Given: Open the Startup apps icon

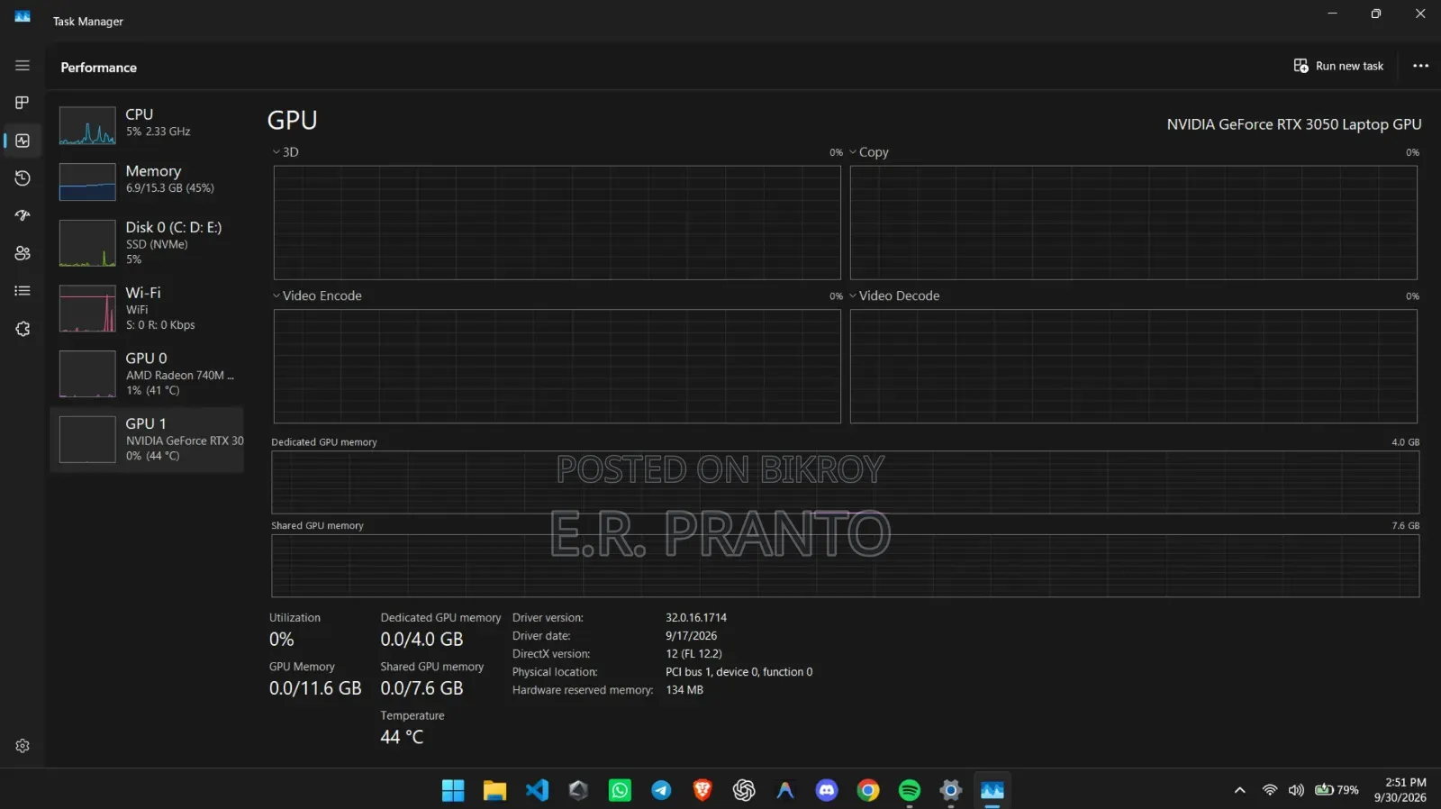Looking at the screenshot, I should click(x=23, y=215).
